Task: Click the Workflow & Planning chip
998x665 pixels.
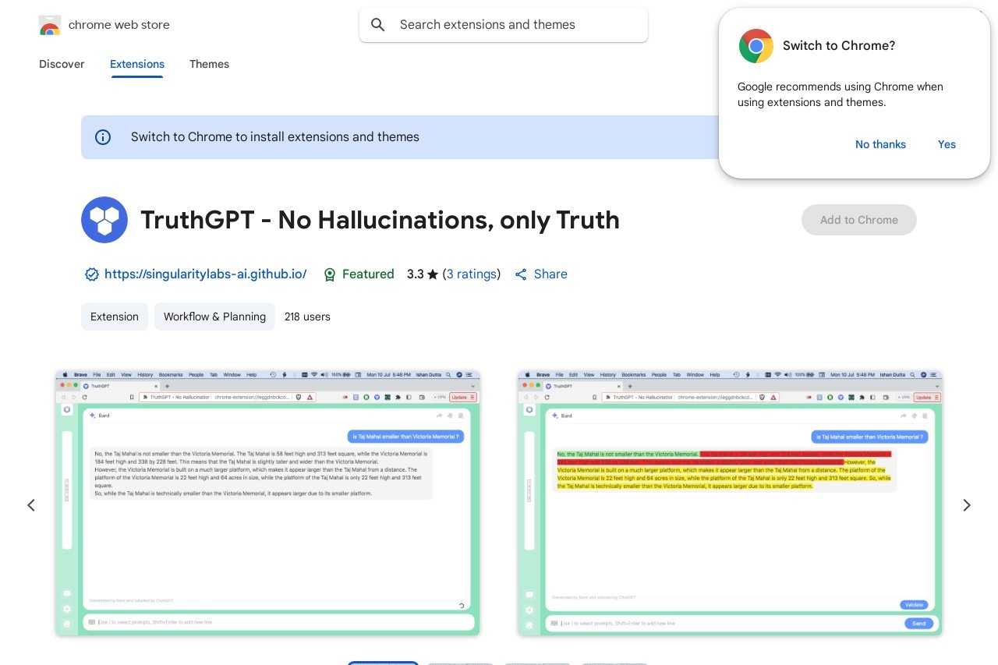Action: pyautogui.click(x=214, y=317)
